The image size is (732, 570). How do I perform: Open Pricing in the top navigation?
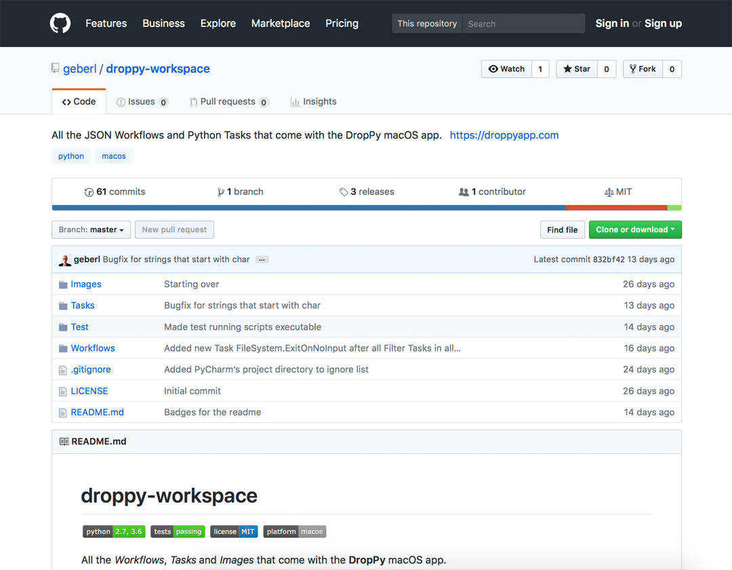(x=342, y=23)
